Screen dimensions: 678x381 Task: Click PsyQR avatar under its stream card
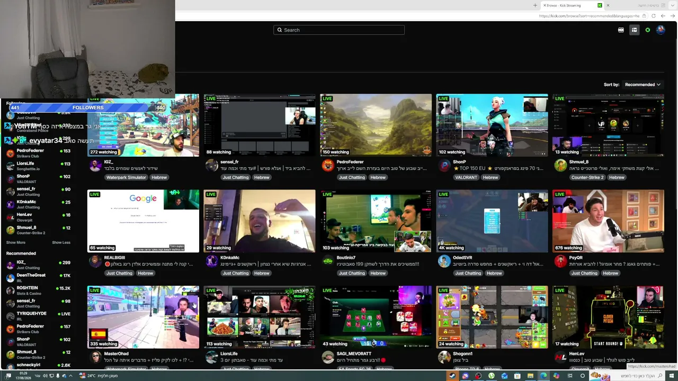(x=560, y=261)
